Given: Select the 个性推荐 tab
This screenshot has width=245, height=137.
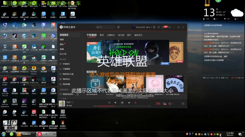Looking at the screenshot, I should [x=92, y=35].
